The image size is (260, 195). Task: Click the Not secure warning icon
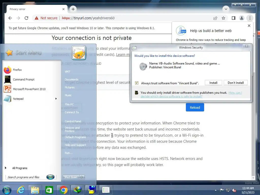[x=37, y=18]
